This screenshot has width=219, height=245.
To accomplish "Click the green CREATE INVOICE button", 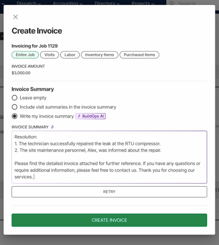I will (x=109, y=220).
